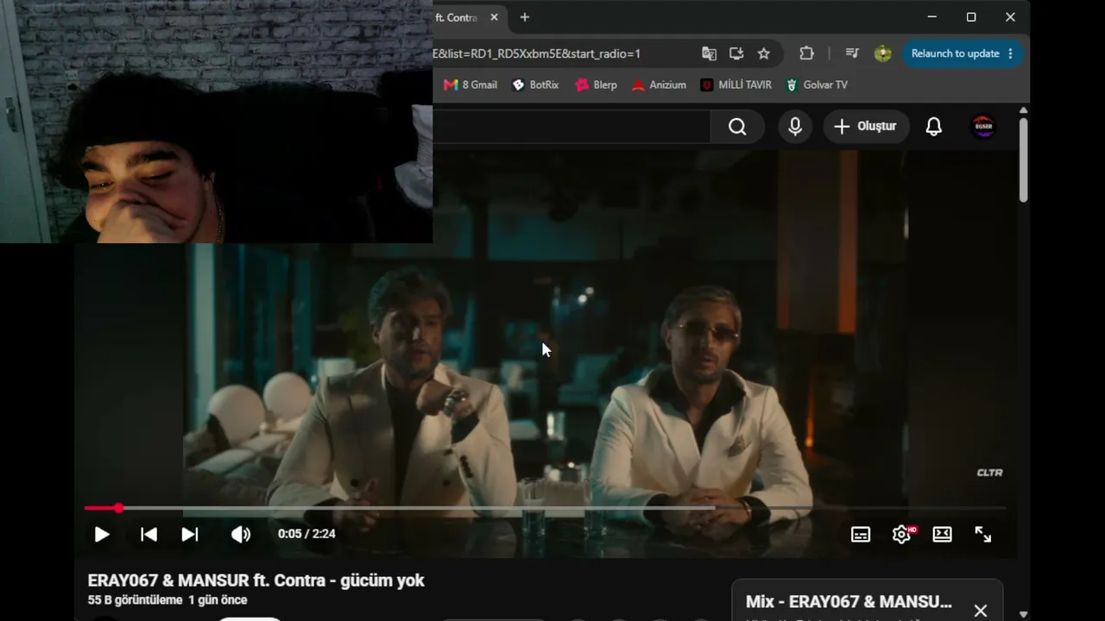Screen dimensions: 1105x621
Task: Open Chrome extensions puzzle icon
Action: tap(806, 53)
